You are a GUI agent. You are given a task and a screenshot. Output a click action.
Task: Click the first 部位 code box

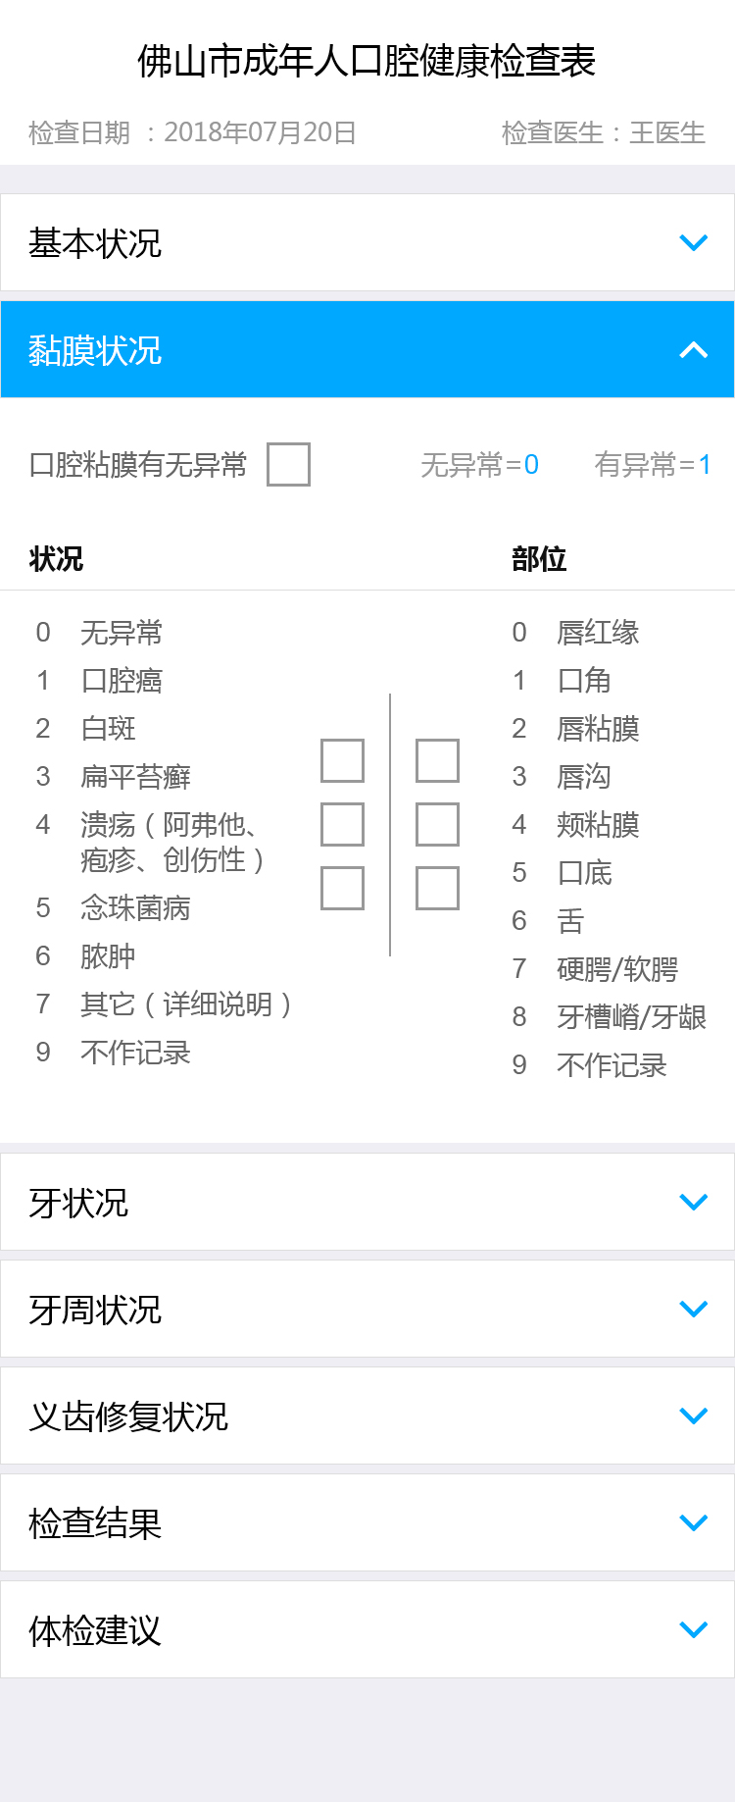click(437, 760)
